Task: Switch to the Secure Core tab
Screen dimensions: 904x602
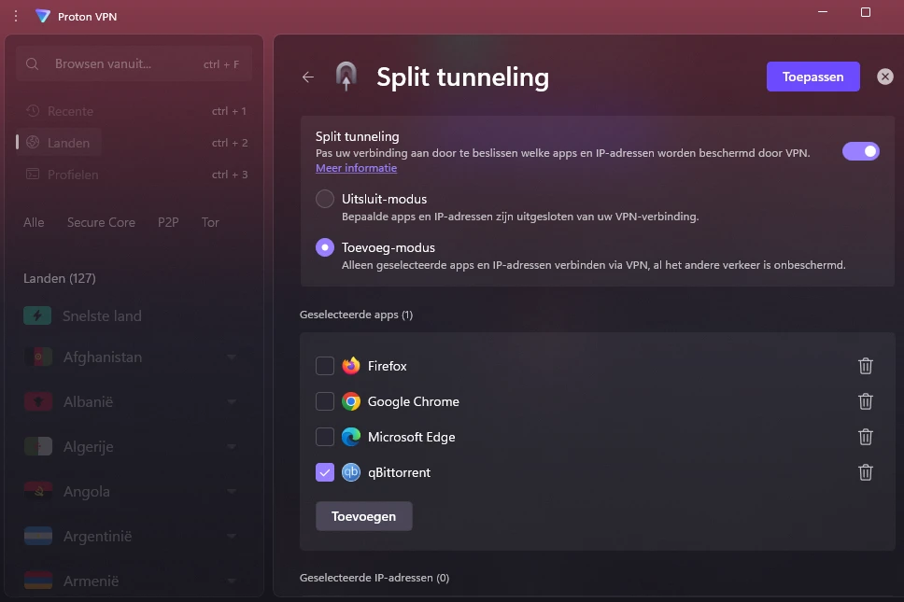Action: point(101,222)
